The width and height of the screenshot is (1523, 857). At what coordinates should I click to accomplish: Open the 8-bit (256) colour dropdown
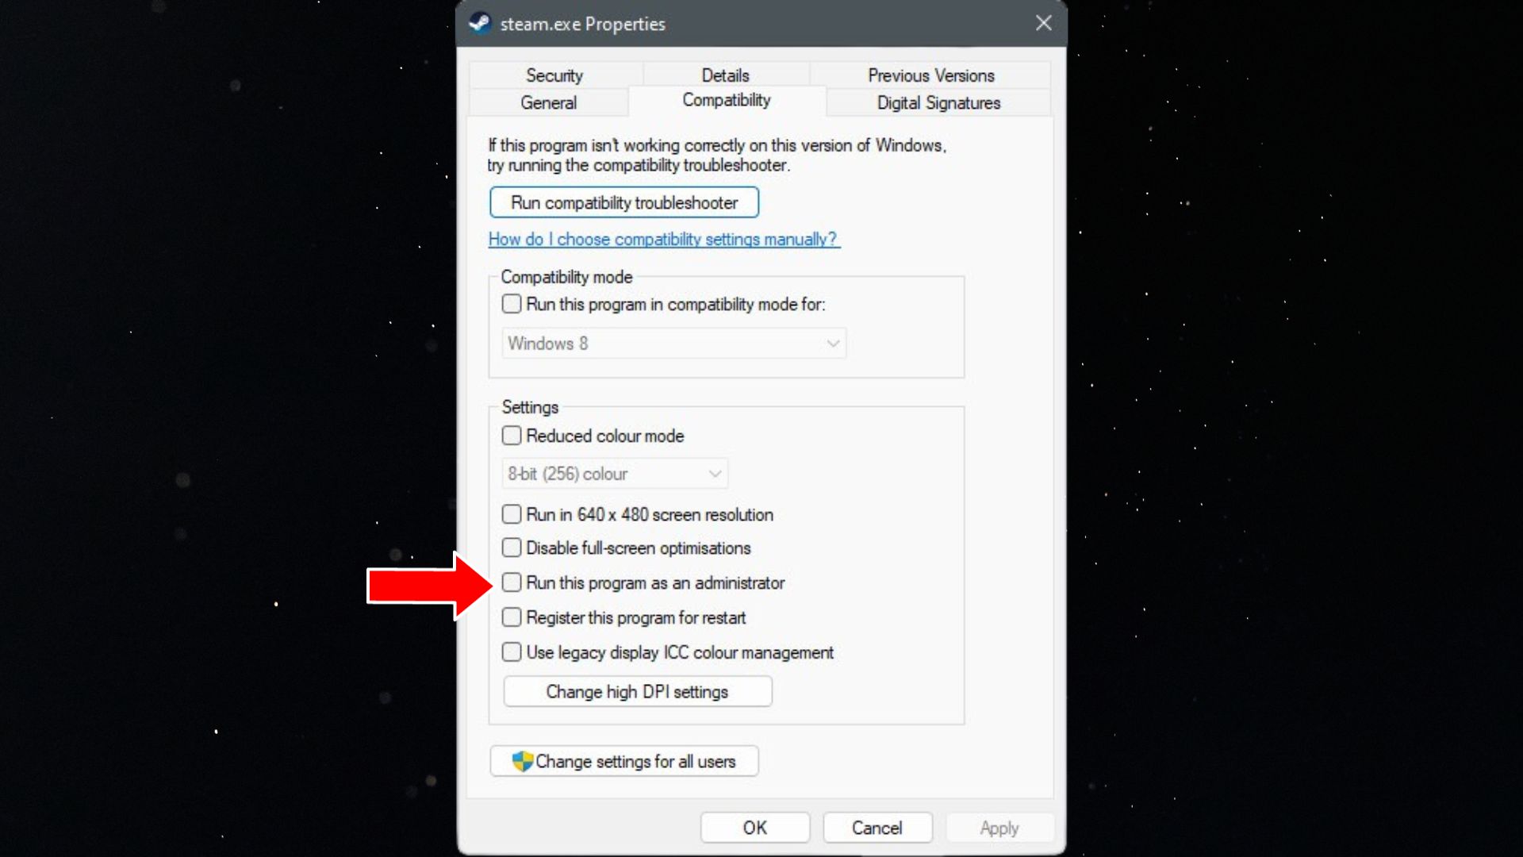615,474
